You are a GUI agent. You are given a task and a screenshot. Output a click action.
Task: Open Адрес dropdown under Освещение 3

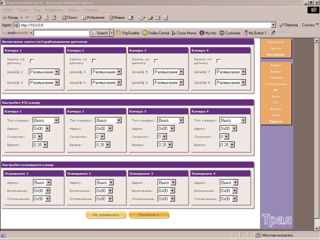click(173, 182)
